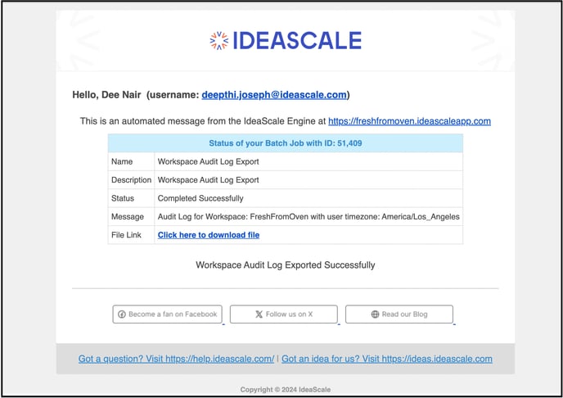Click the Status row label cell
The height and width of the screenshot is (398, 563).
(131, 198)
